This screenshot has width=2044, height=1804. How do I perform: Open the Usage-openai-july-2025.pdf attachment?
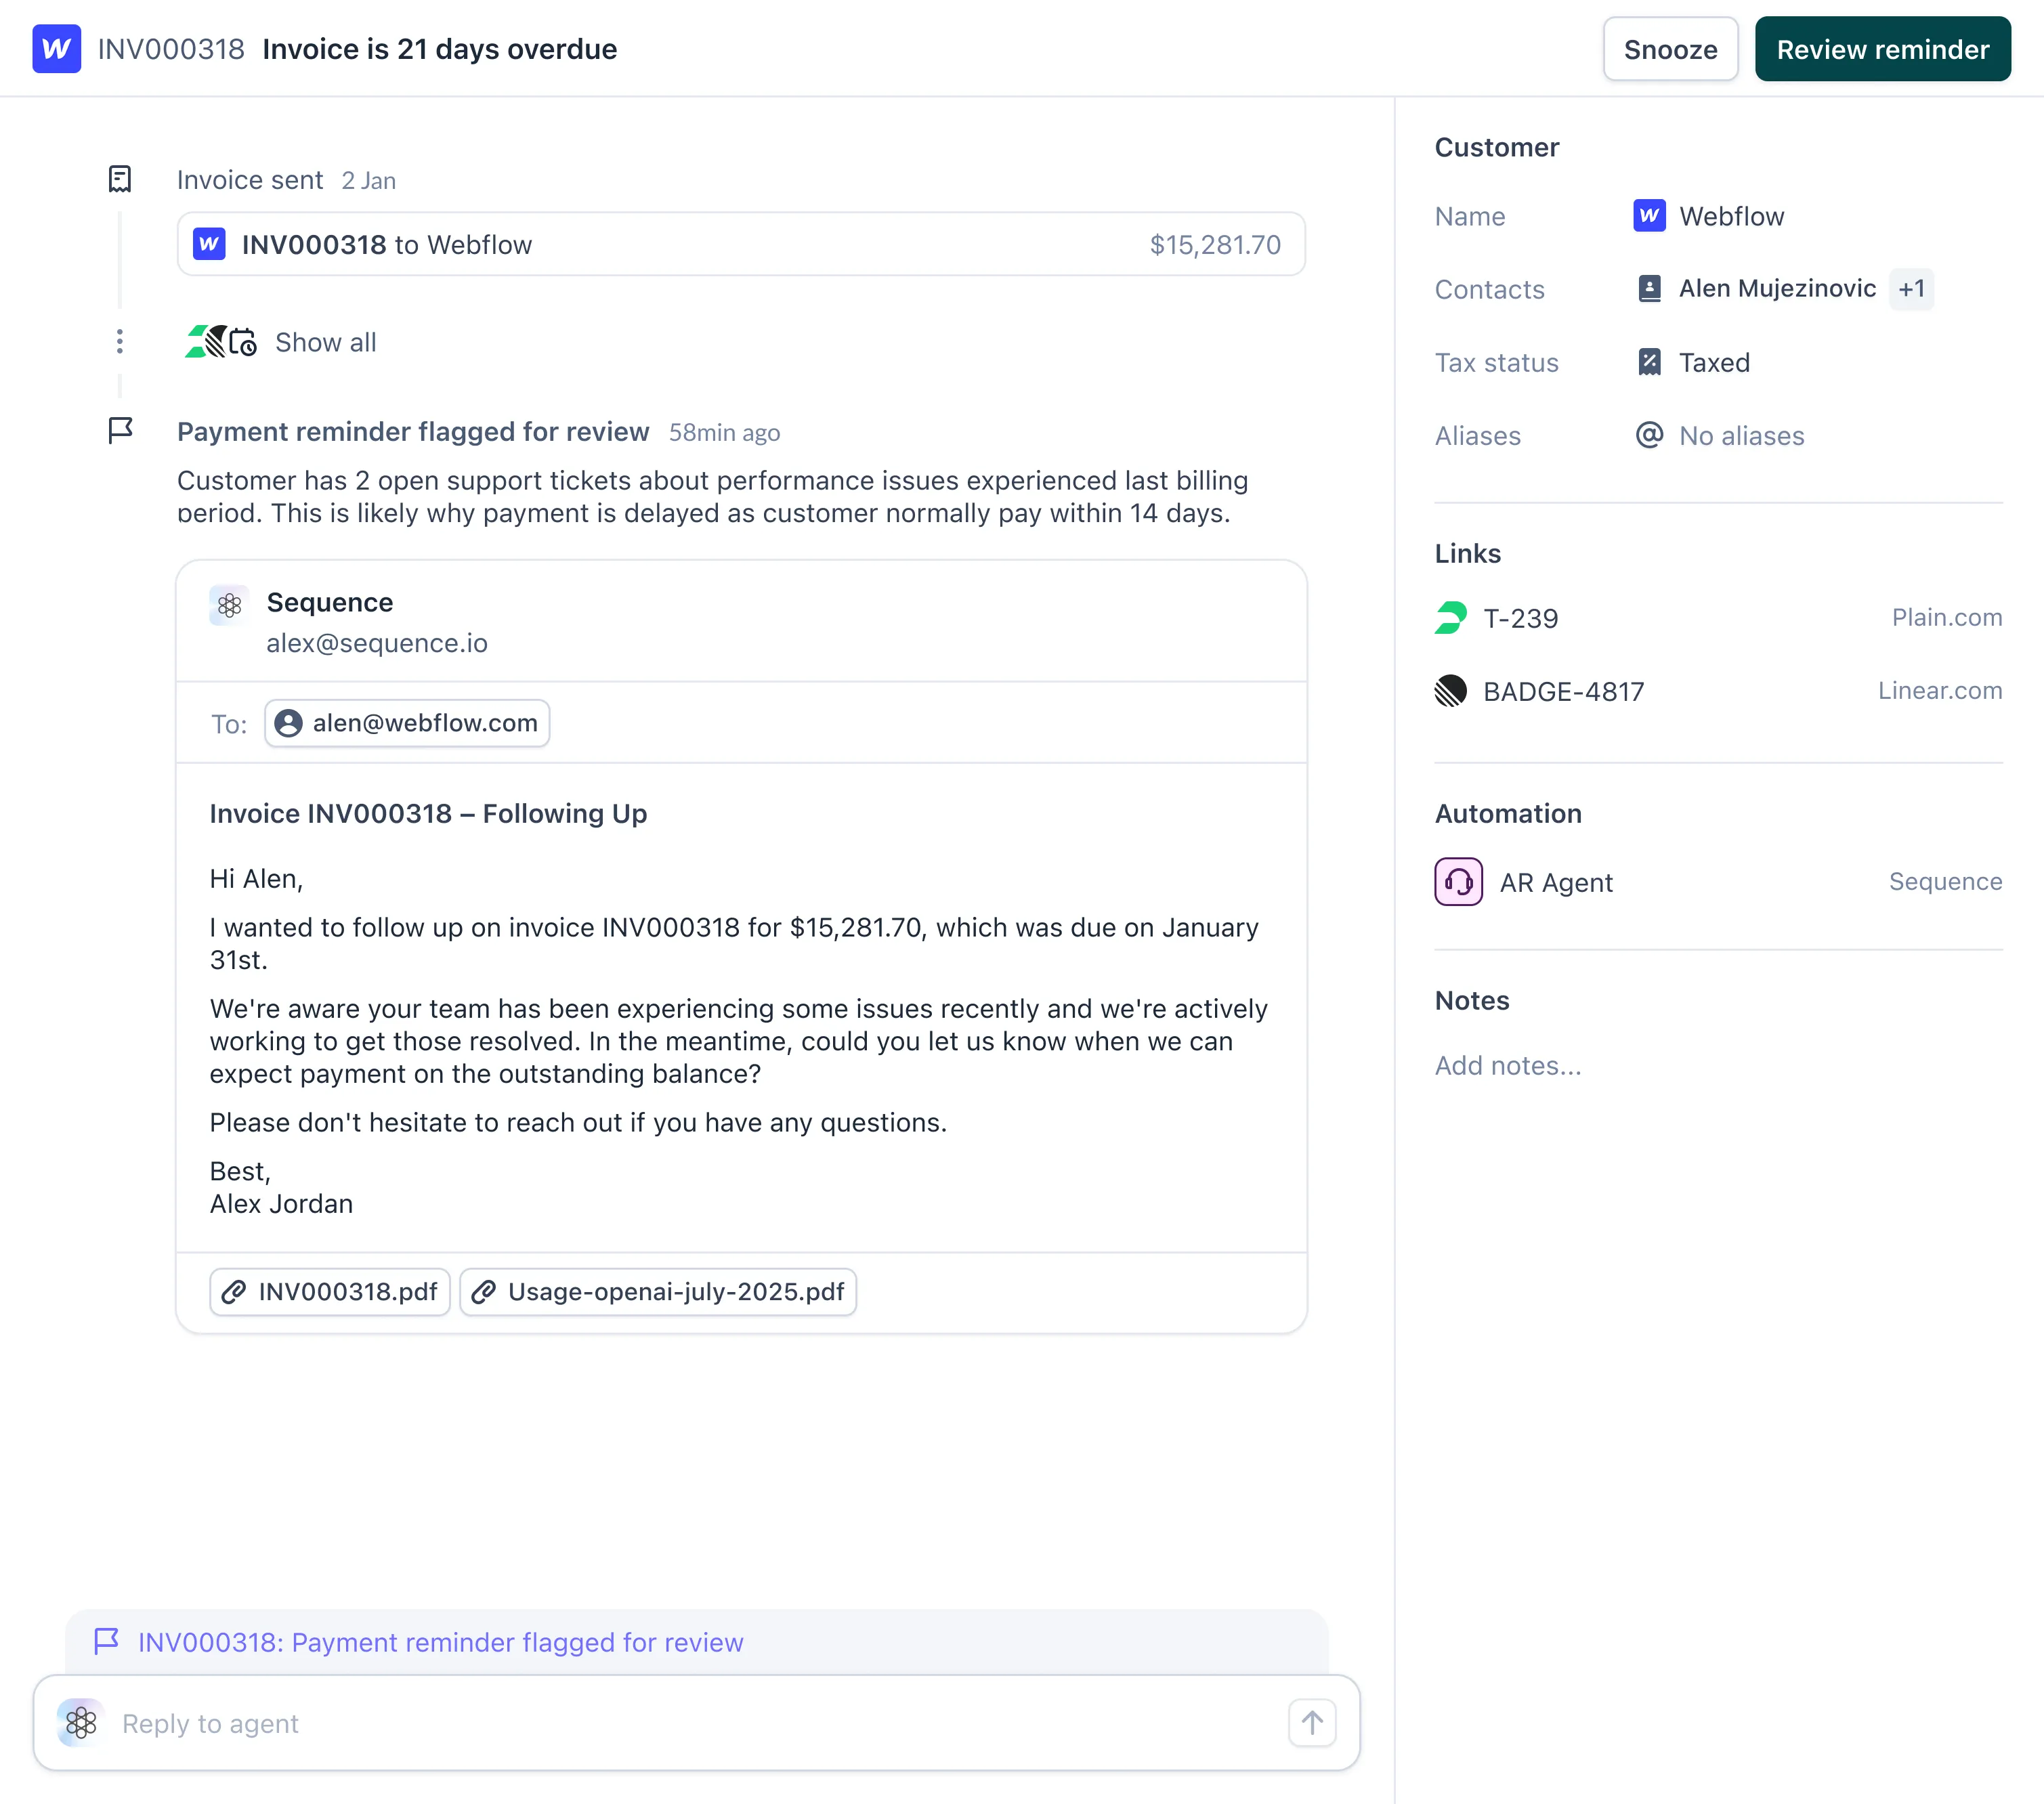(x=658, y=1292)
